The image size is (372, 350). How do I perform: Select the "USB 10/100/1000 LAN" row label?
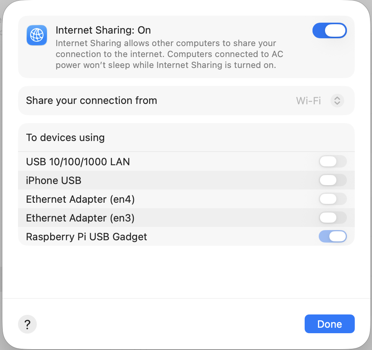pos(78,161)
